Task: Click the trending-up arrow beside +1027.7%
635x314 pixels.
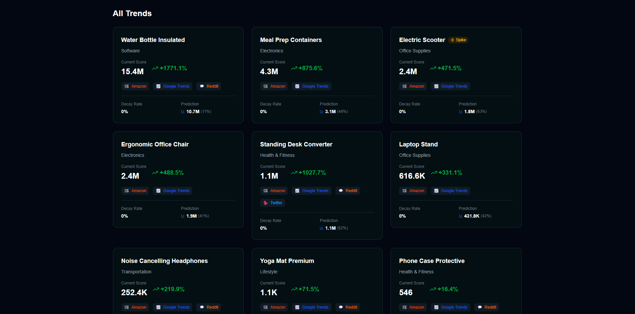Action: click(x=294, y=173)
